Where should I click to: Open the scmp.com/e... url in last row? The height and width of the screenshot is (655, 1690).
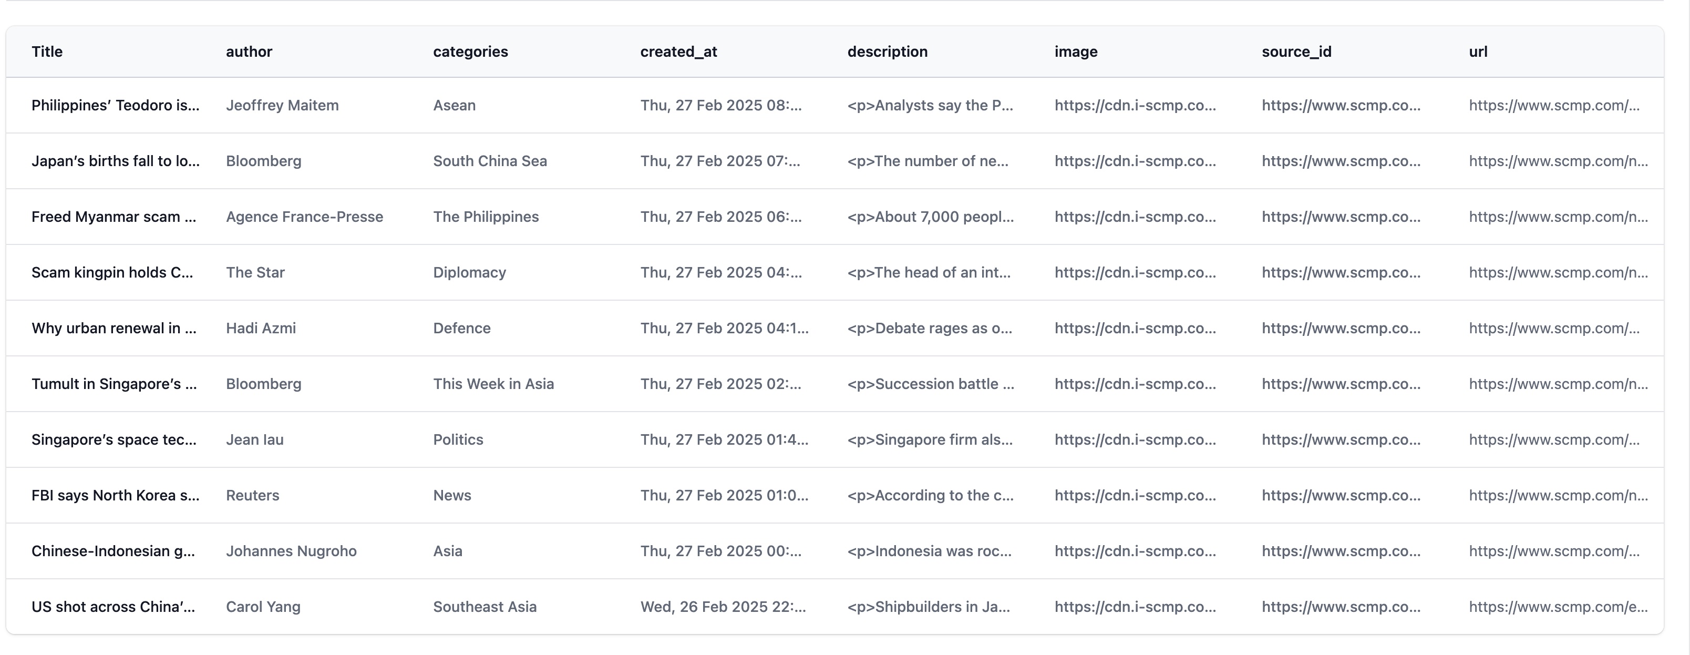(x=1558, y=608)
